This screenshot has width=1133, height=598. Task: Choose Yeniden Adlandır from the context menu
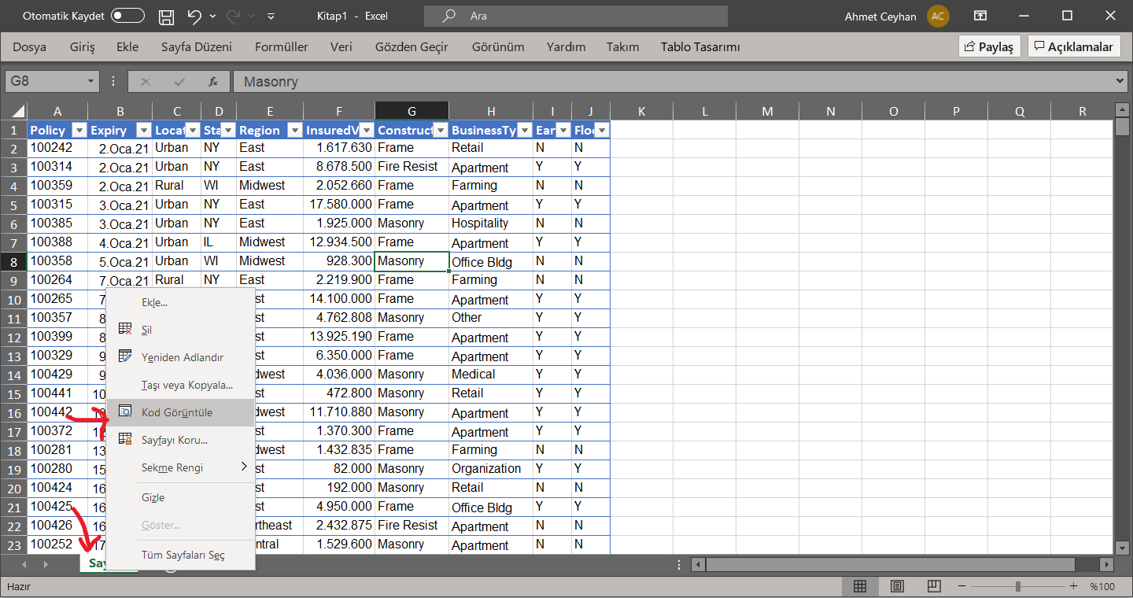click(182, 356)
